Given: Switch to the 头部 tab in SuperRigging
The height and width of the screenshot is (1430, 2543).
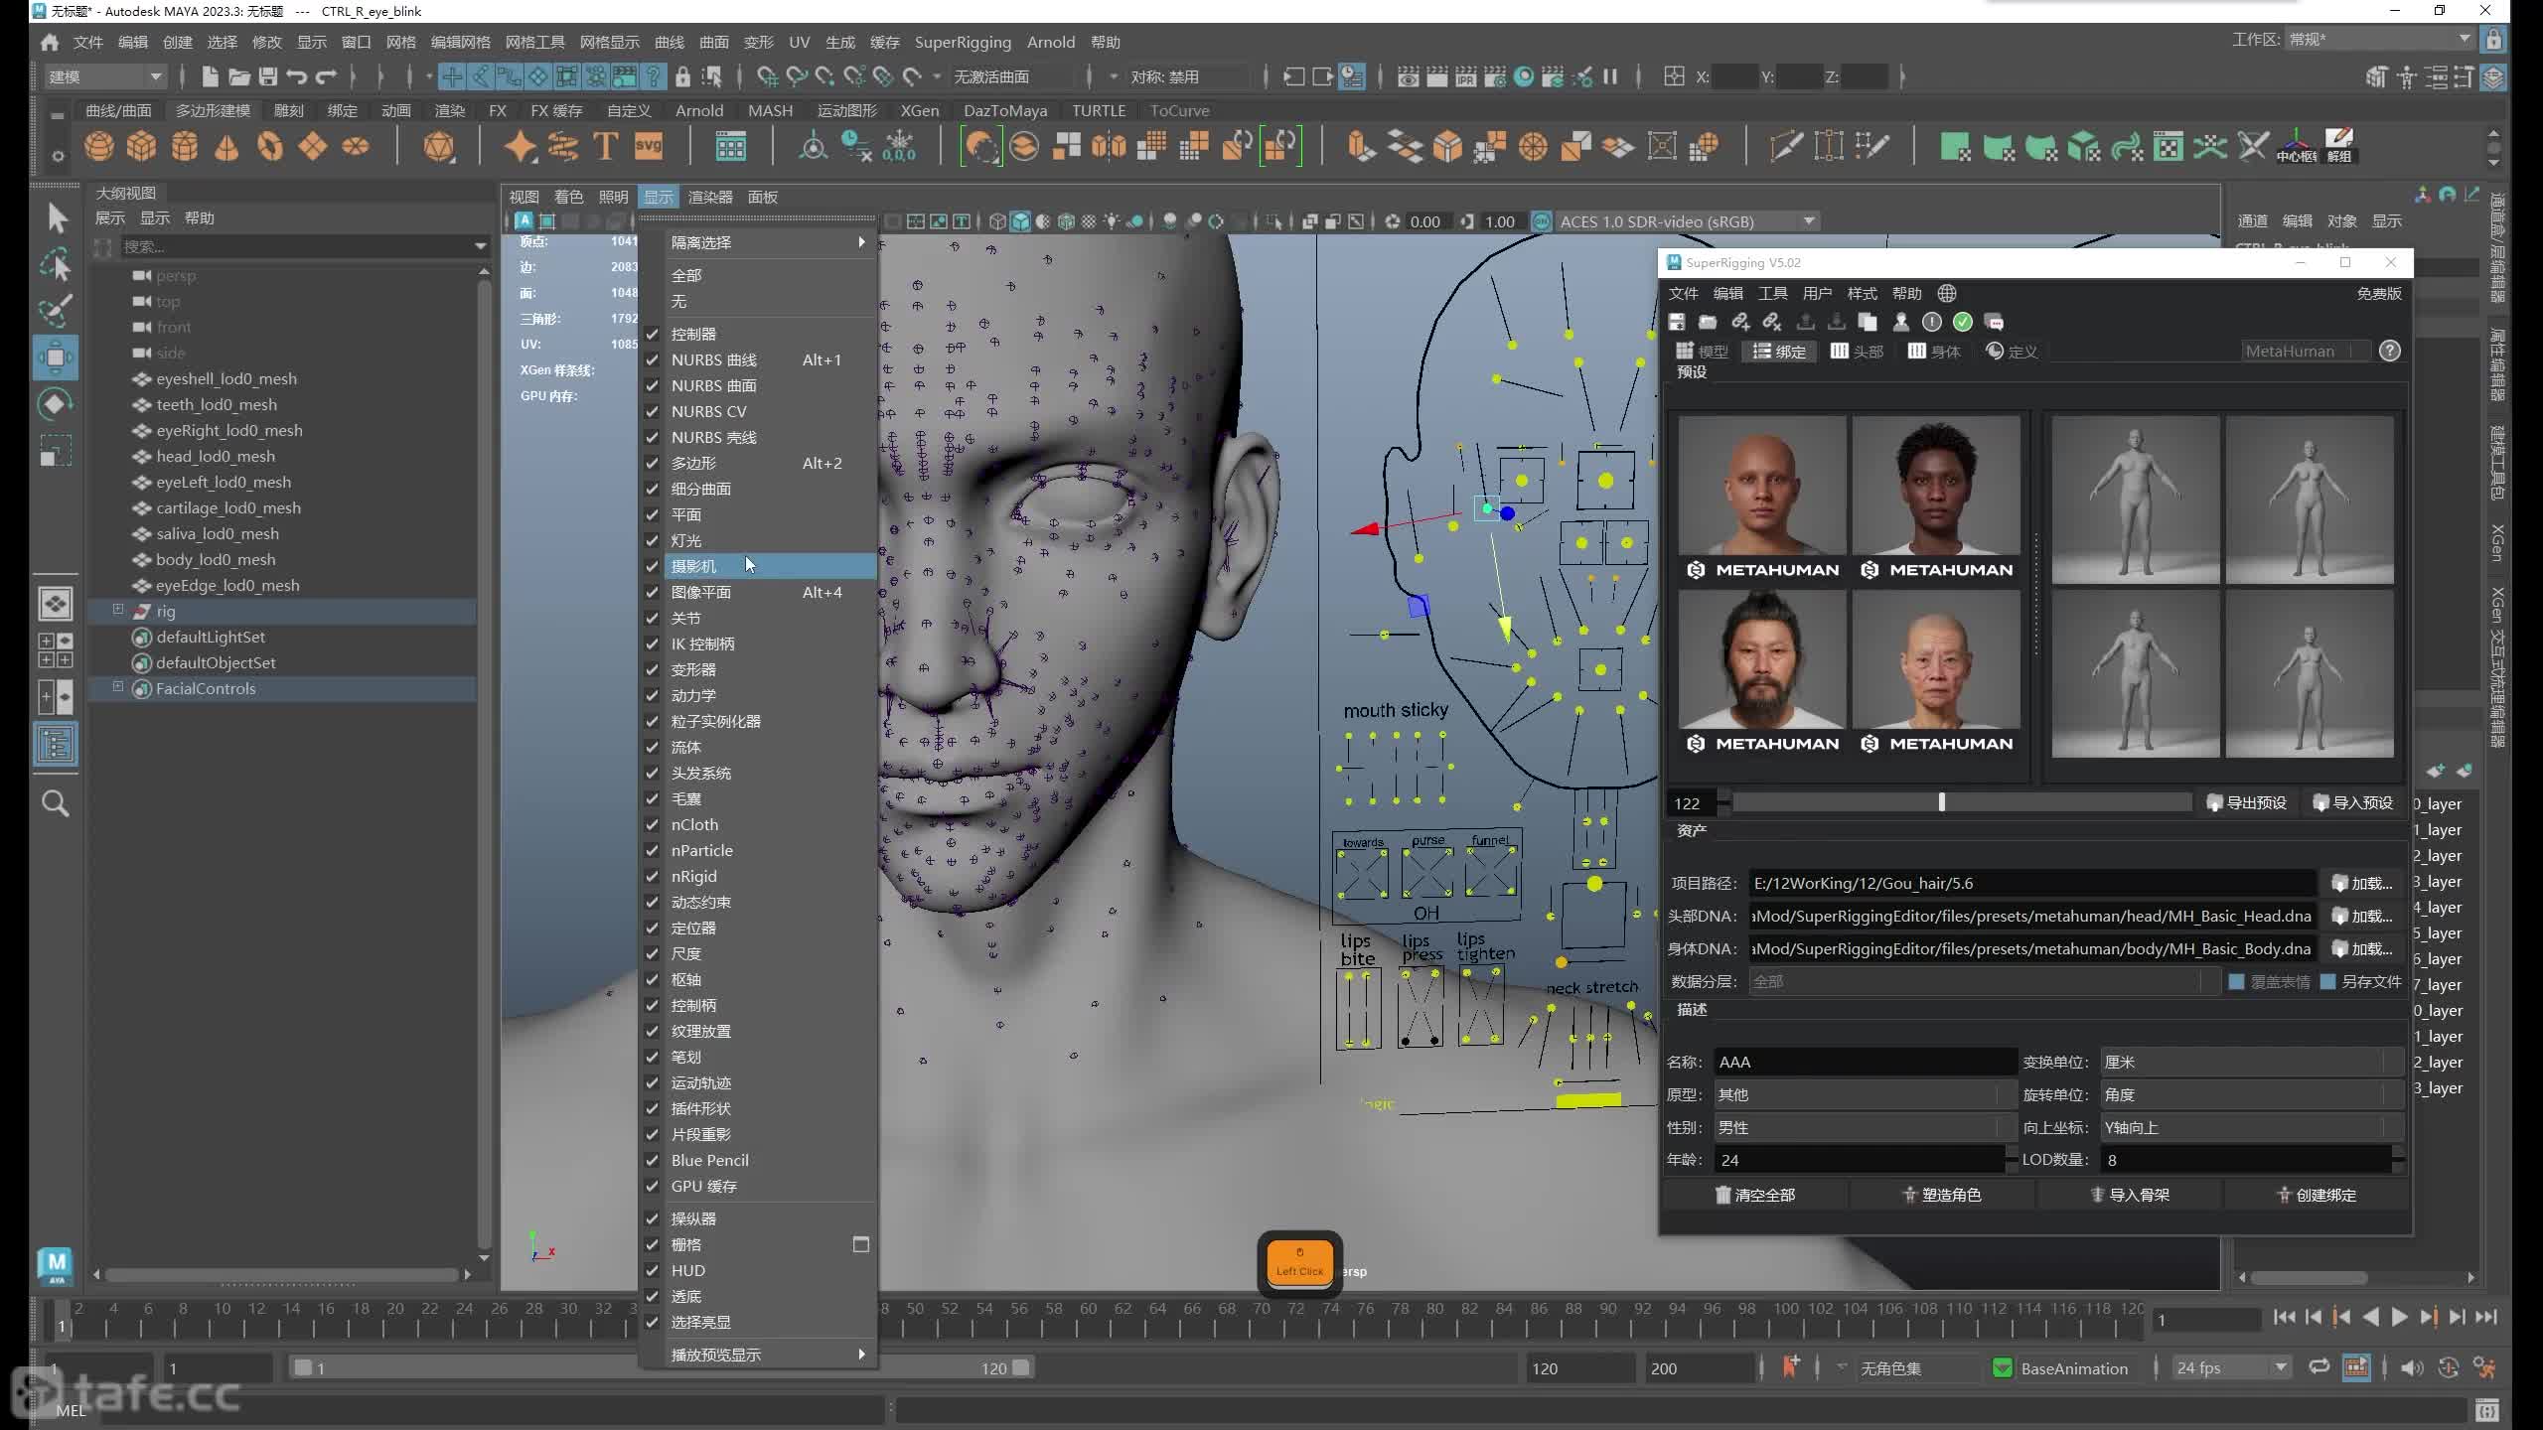Looking at the screenshot, I should click(x=1857, y=351).
